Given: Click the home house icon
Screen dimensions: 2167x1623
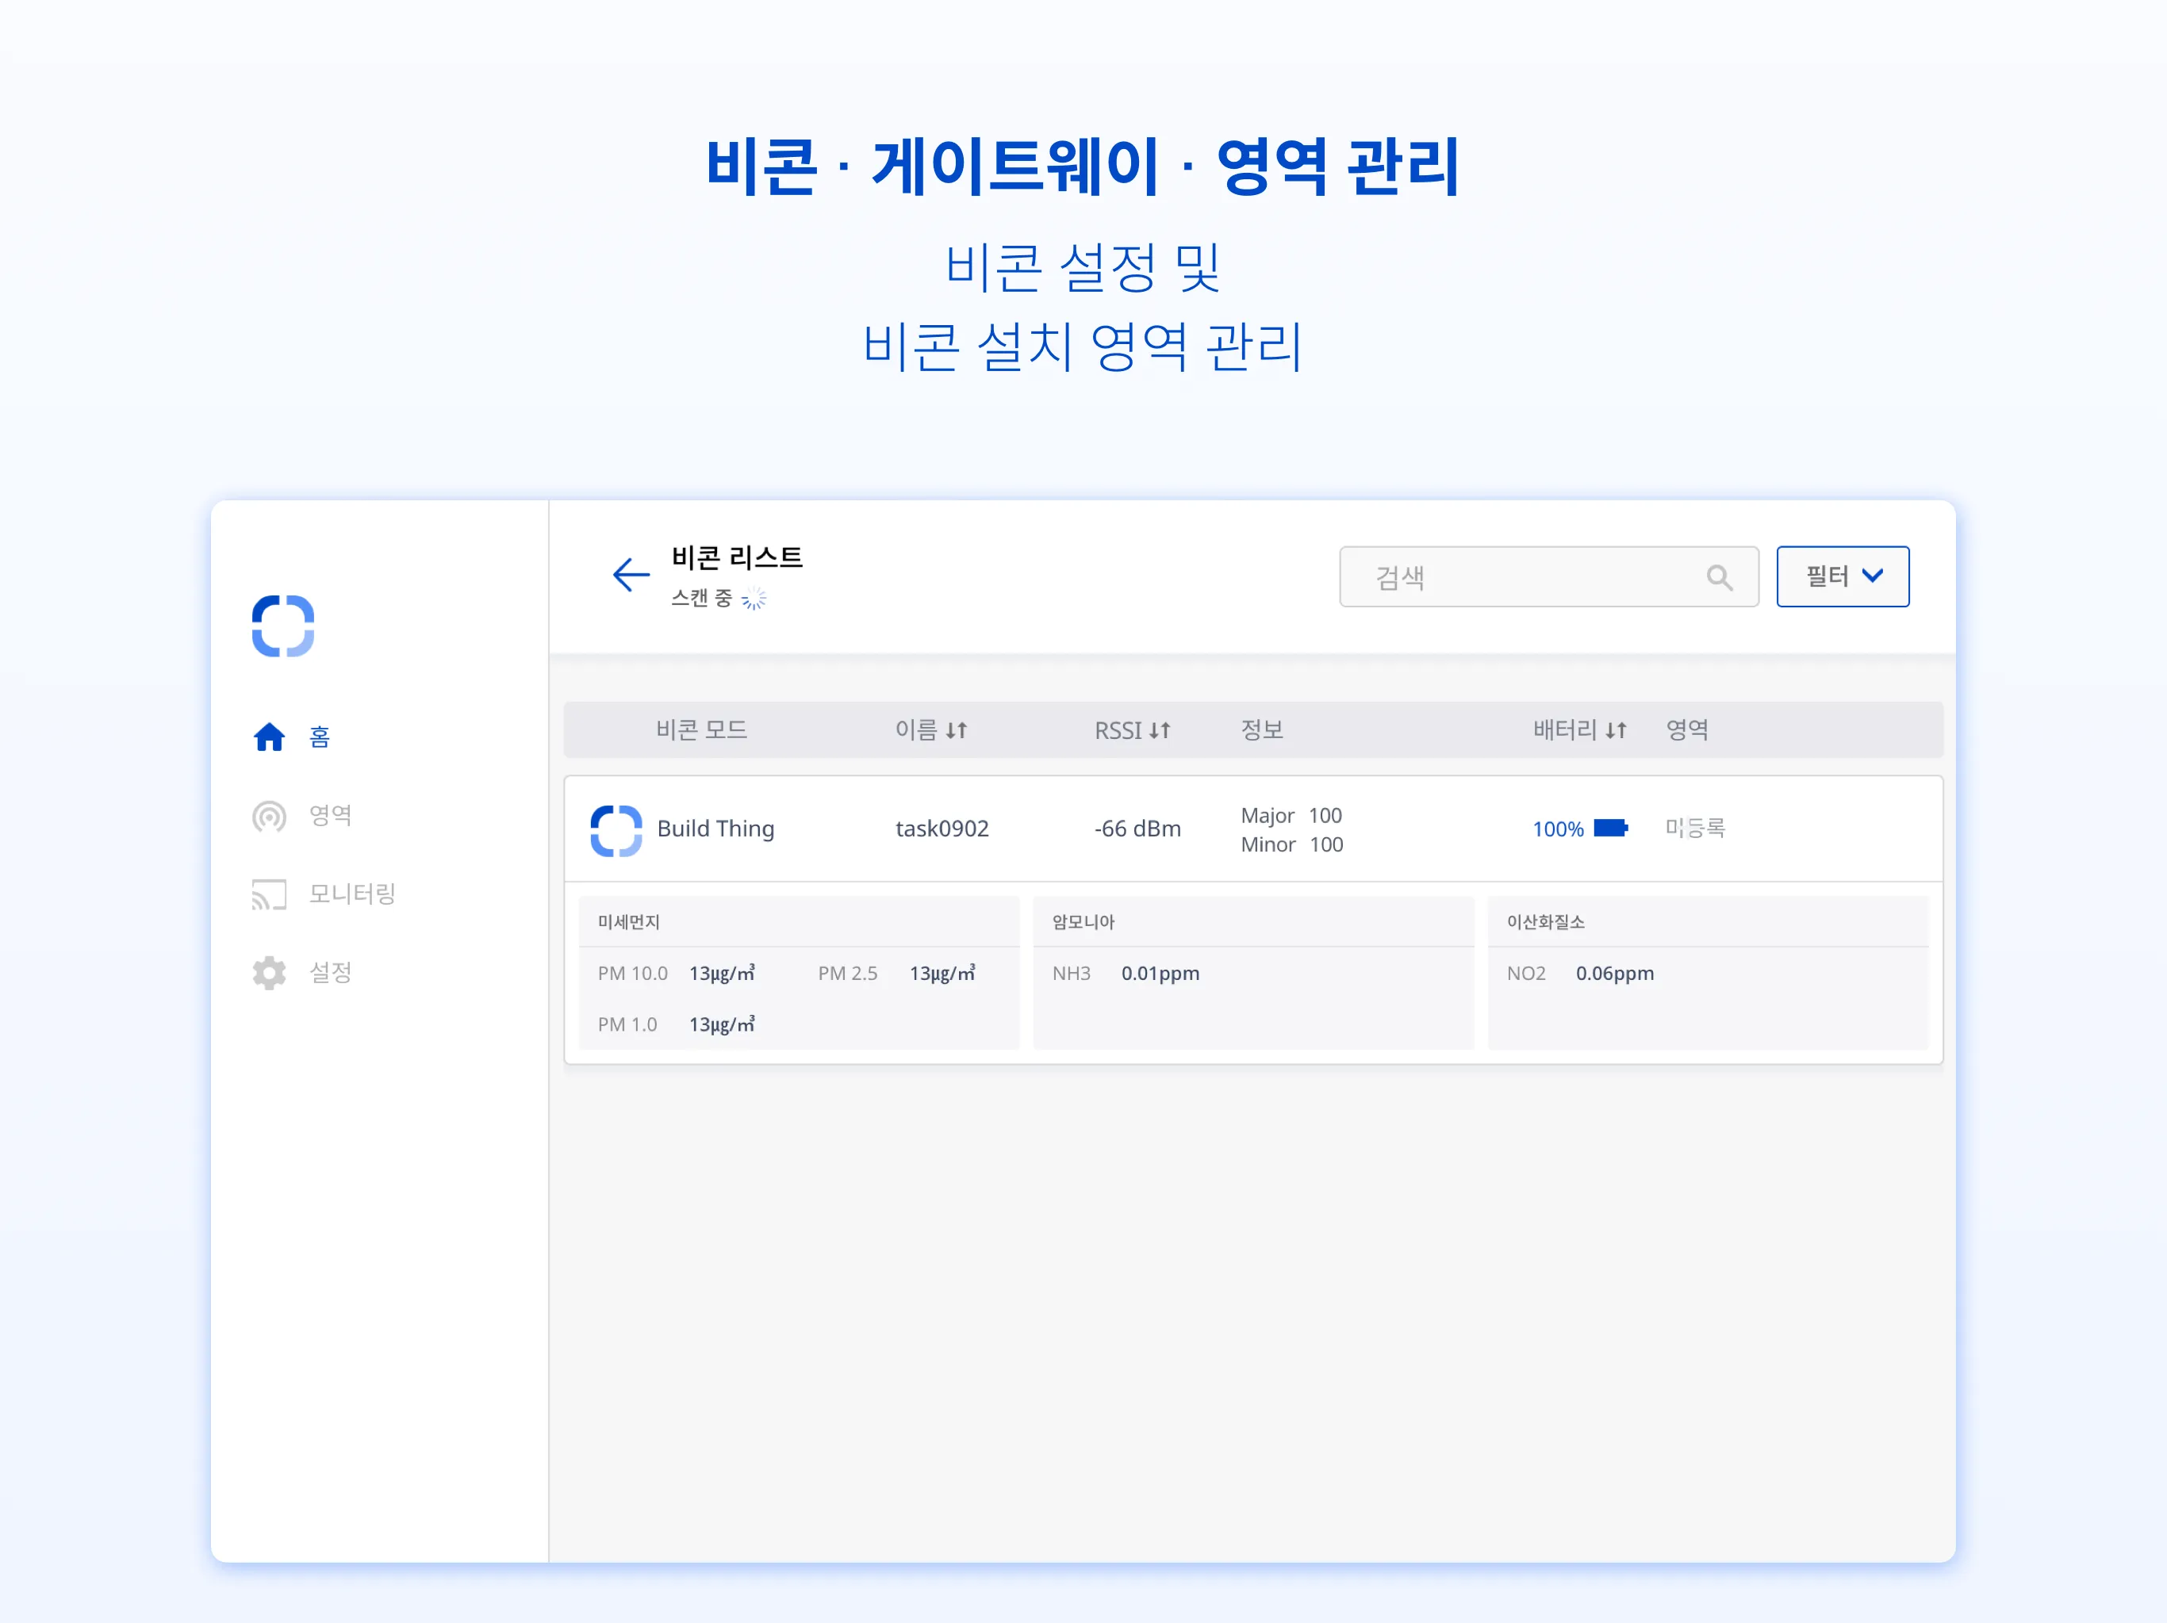Looking at the screenshot, I should click(x=270, y=737).
